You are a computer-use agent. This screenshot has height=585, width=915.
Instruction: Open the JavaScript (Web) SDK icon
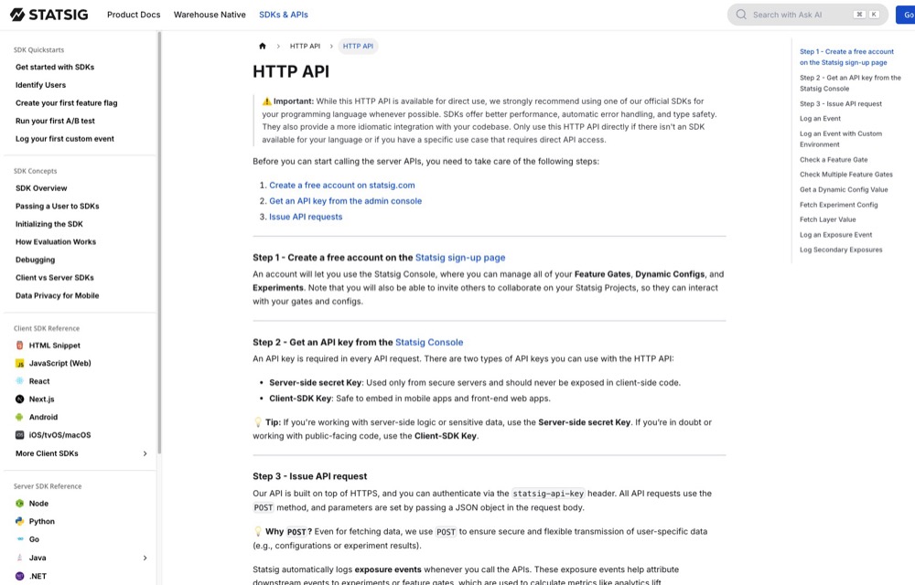[x=20, y=363]
